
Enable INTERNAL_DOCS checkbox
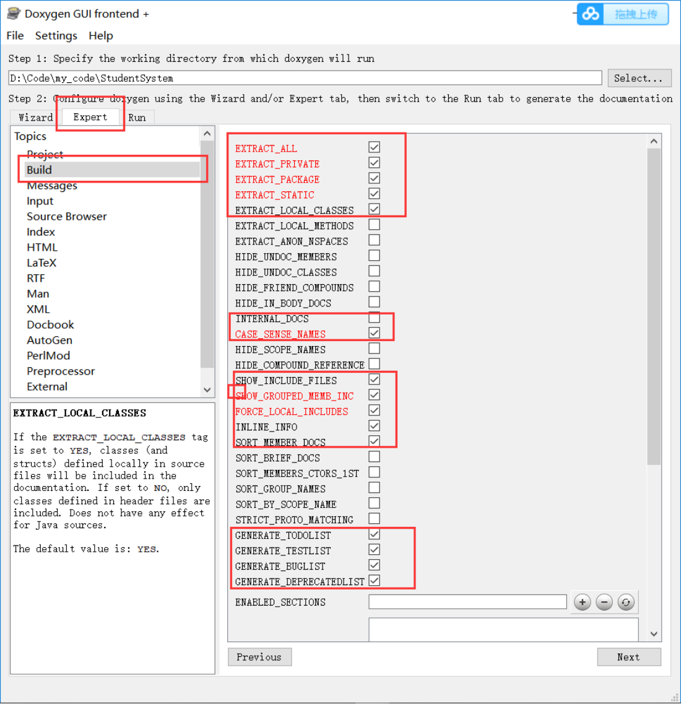pos(374,318)
